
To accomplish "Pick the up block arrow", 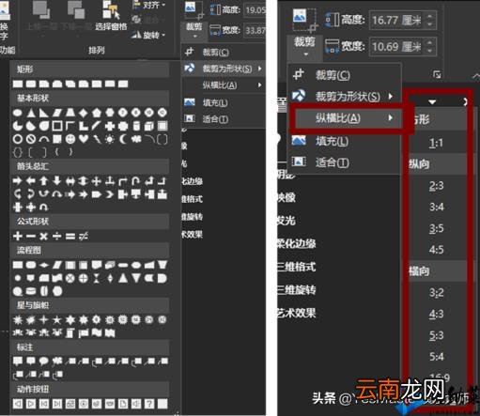I will pos(44,181).
